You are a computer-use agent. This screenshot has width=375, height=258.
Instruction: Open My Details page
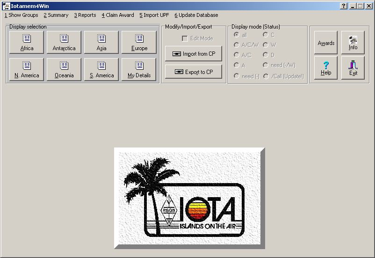pyautogui.click(x=139, y=69)
